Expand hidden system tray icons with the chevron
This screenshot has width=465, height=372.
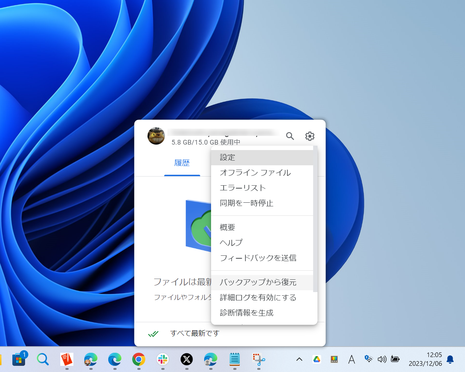299,359
